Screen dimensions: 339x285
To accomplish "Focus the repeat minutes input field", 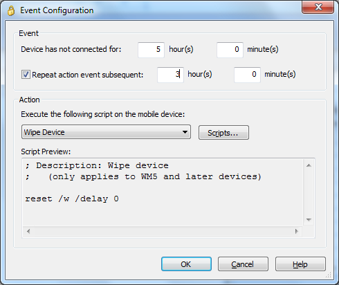I will point(247,75).
